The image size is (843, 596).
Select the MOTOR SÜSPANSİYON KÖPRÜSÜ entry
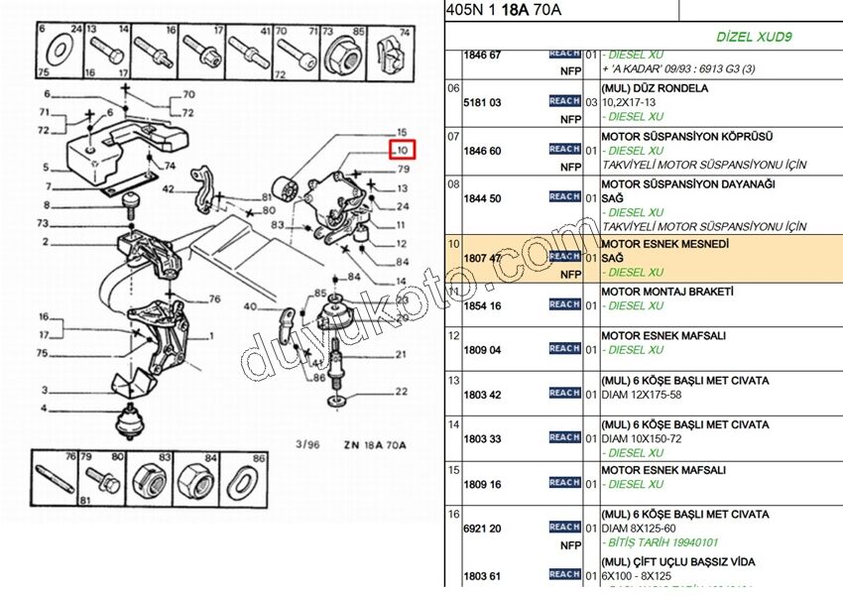(686, 137)
